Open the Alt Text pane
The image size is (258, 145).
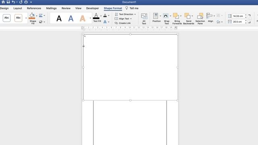(144, 19)
